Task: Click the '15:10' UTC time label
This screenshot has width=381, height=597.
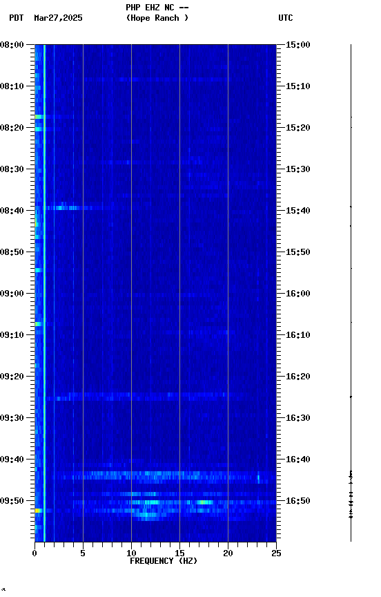Action: (298, 86)
